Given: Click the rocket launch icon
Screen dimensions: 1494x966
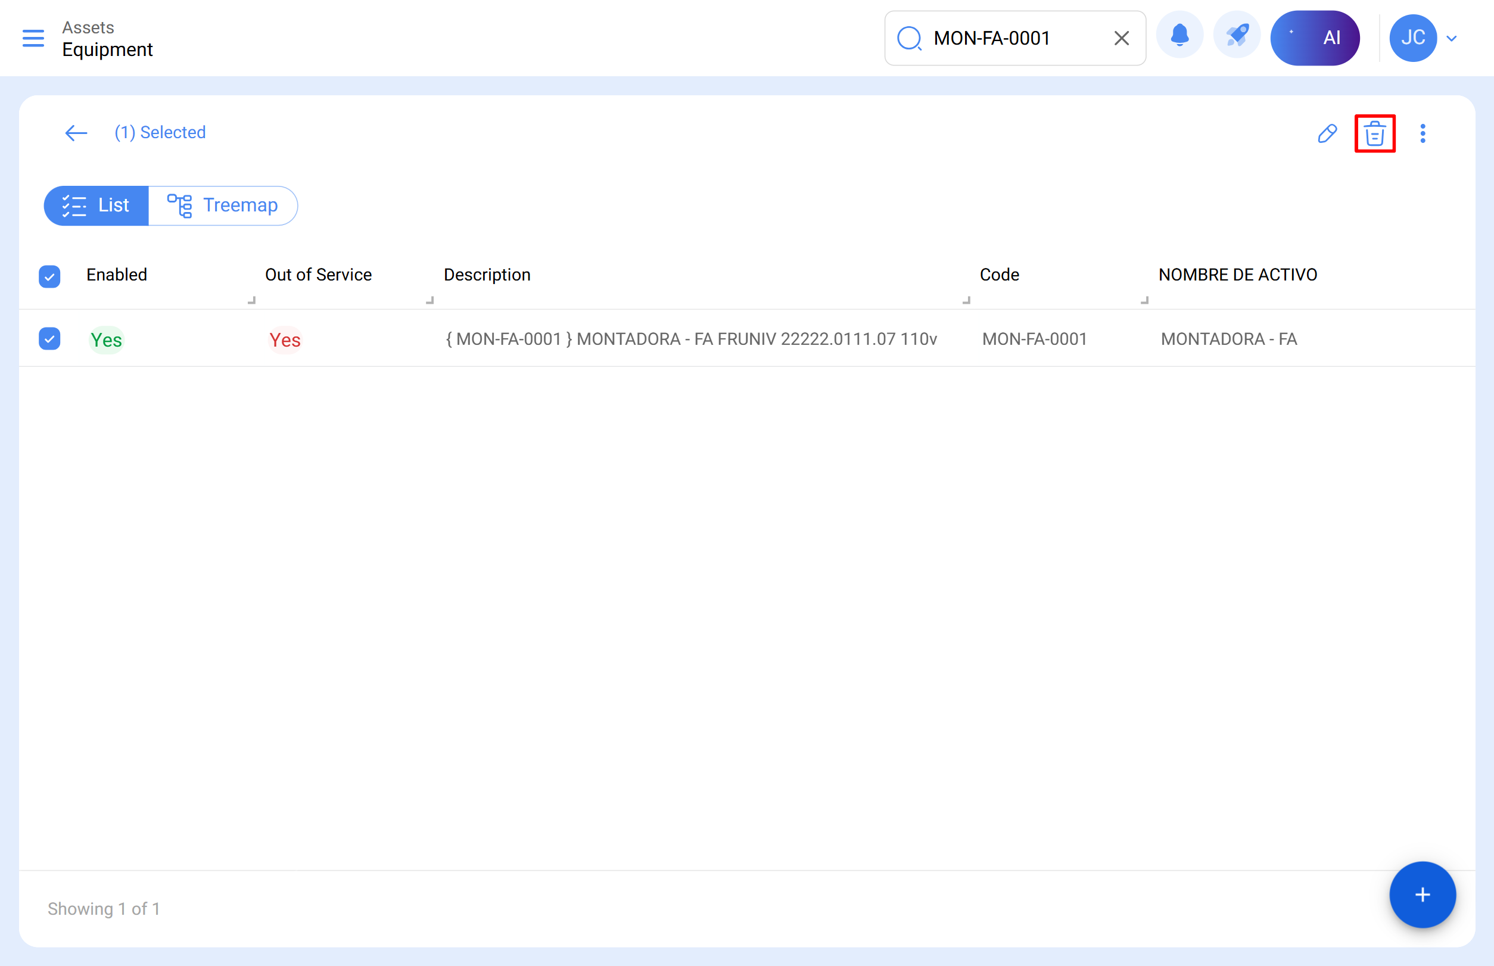Looking at the screenshot, I should pyautogui.click(x=1237, y=37).
